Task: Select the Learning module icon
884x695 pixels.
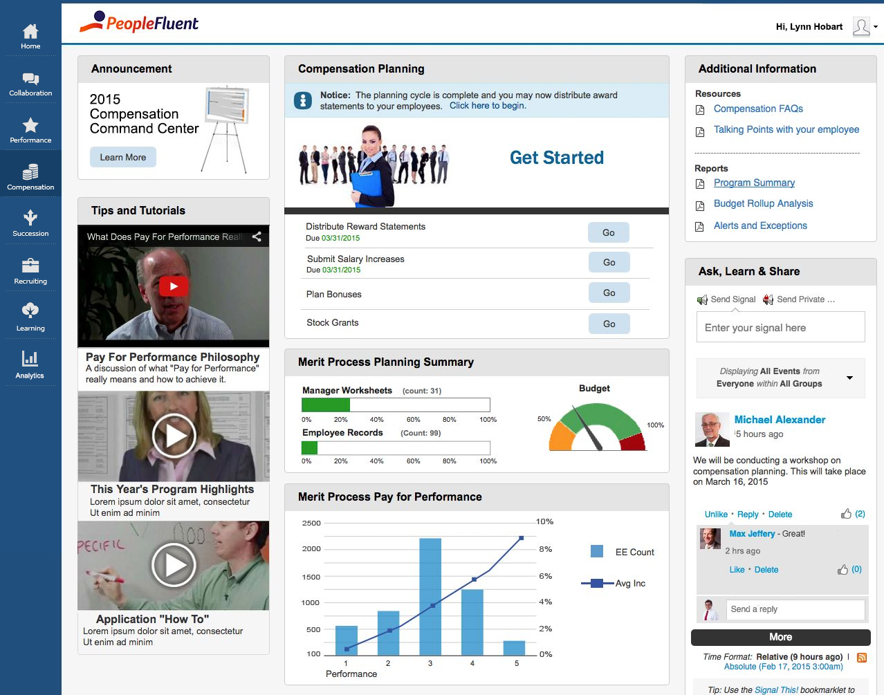Action: [30, 315]
